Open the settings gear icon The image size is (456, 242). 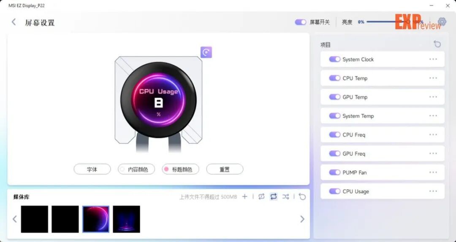tap(442, 22)
